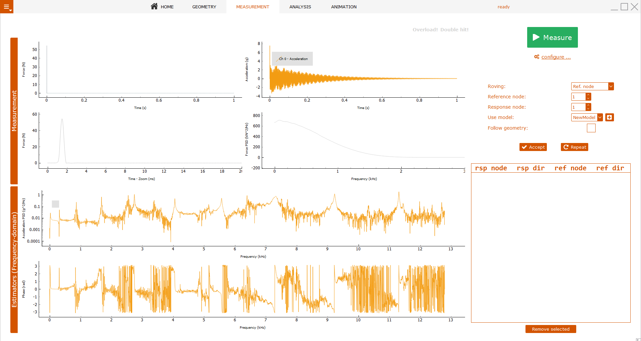Click the Reference node input field

click(x=579, y=97)
